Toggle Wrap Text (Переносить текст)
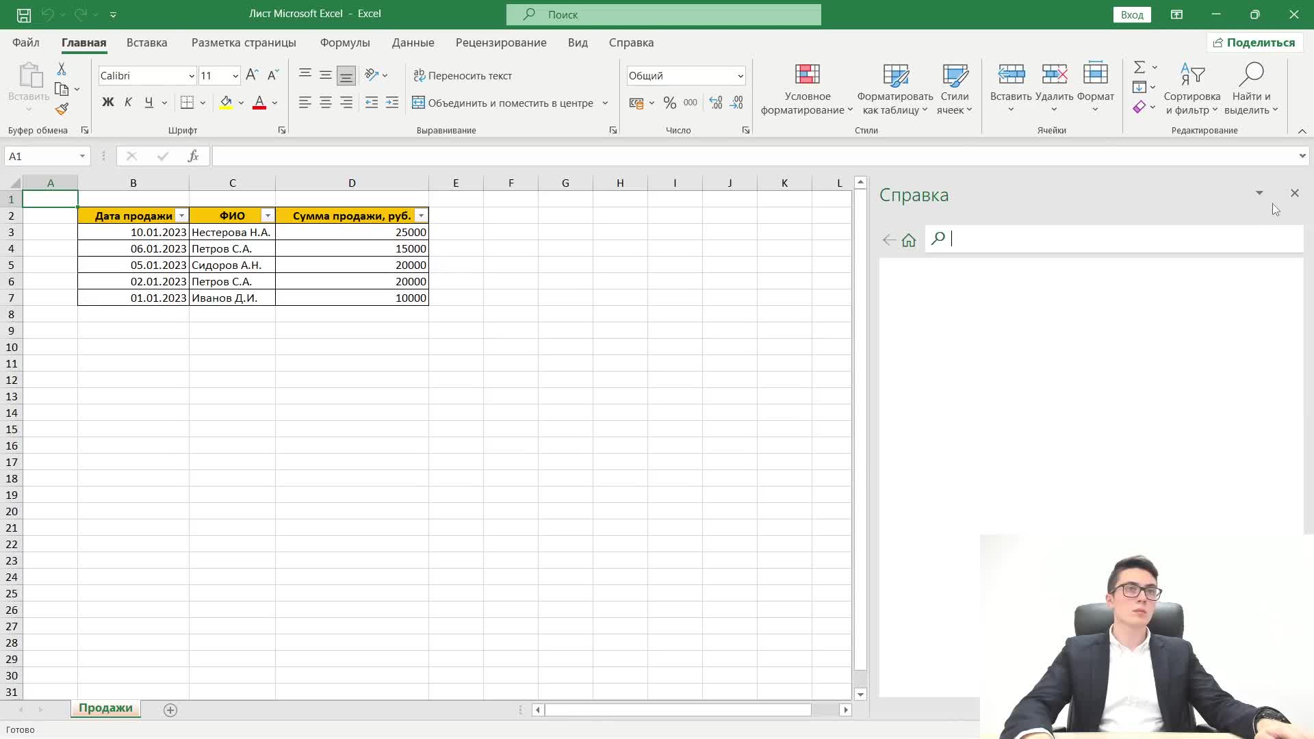Screen dimensions: 1314x739 (463, 75)
